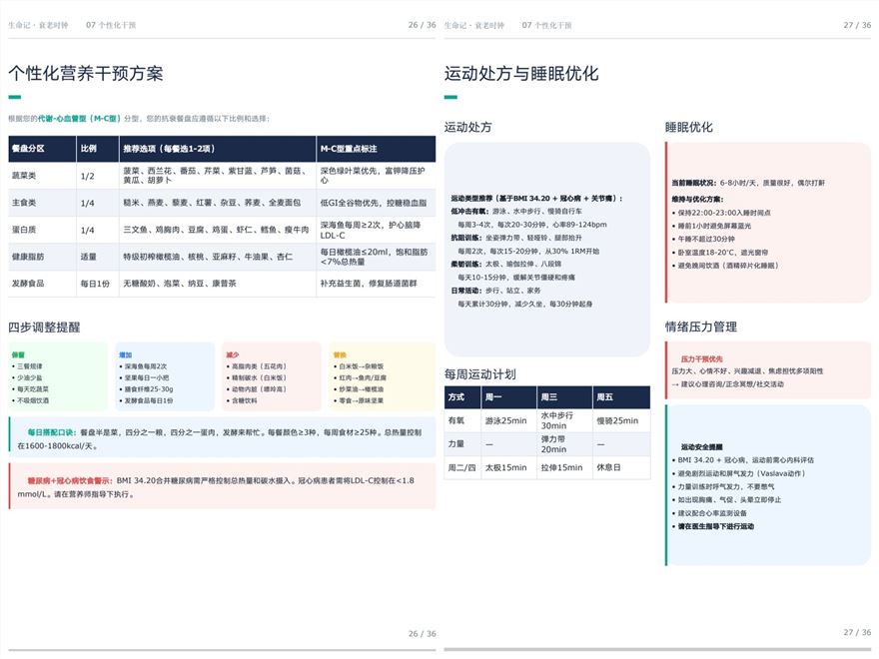Image resolution: width=879 pixels, height=659 pixels.
Task: Select the 健康脂肪 row label
Action: coord(28,256)
